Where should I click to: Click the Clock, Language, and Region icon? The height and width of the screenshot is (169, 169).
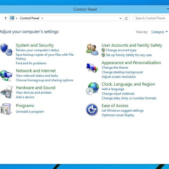[x=92, y=88]
